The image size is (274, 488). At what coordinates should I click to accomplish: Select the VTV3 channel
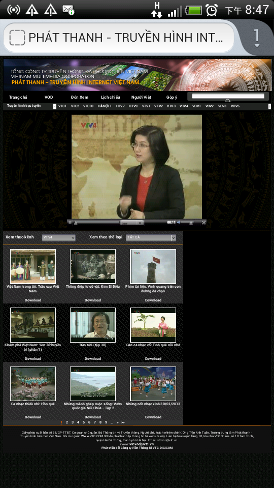pos(171,106)
